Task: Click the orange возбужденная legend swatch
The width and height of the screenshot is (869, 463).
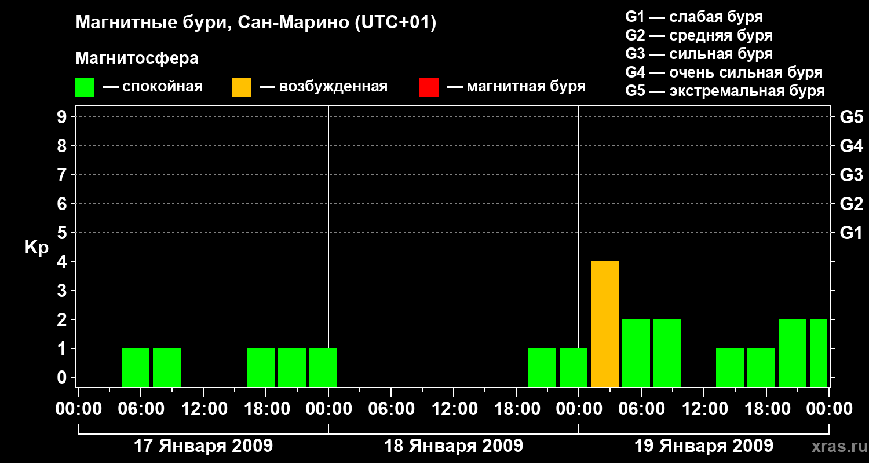Action: pos(242,87)
